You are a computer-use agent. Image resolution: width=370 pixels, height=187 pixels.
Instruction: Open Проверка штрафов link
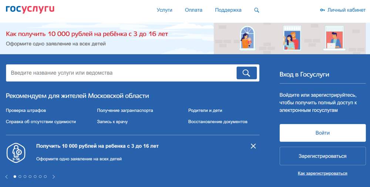26,110
